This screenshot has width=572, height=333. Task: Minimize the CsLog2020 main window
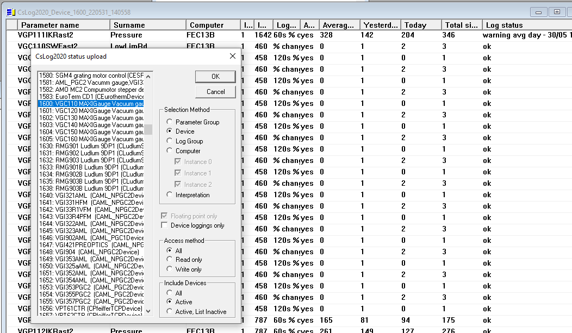[x=539, y=12]
